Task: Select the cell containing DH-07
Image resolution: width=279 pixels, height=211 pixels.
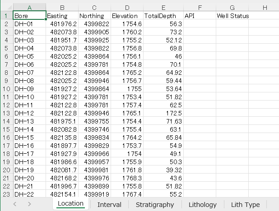Action: [x=29, y=72]
